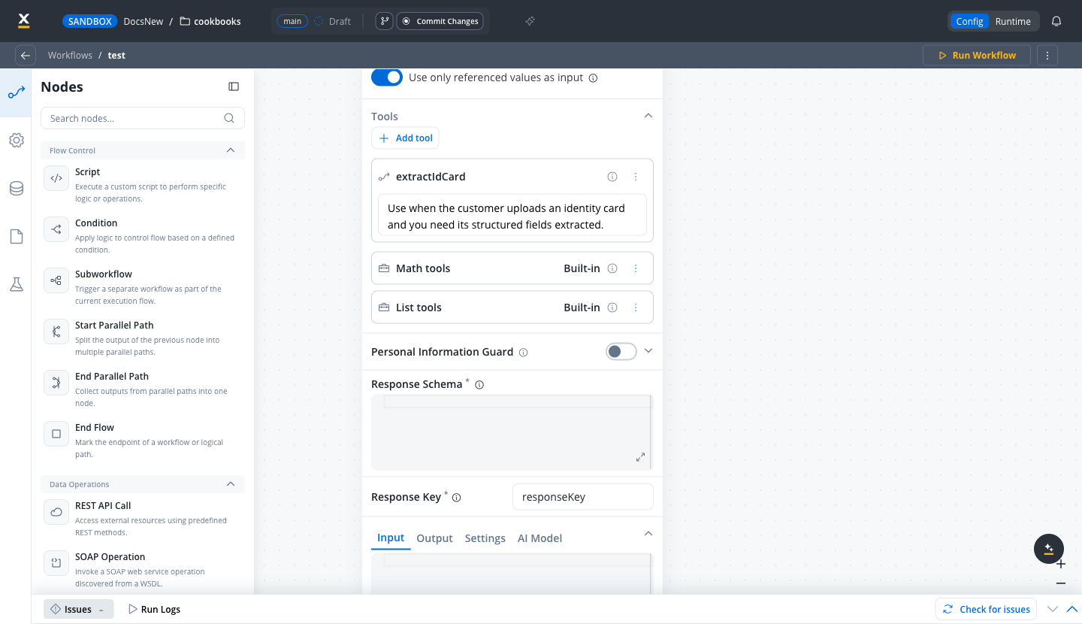Image resolution: width=1082 pixels, height=624 pixels.
Task: Collapse the Nodes panel with panel icon
Action: (x=234, y=86)
